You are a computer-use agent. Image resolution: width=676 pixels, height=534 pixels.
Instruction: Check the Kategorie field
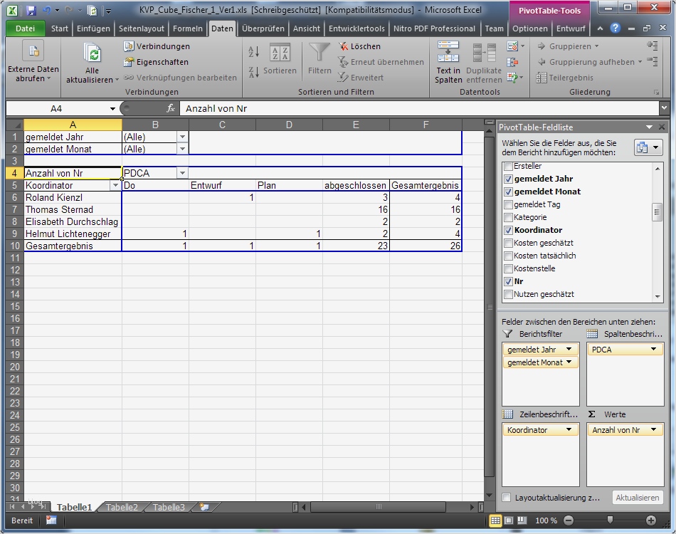pos(508,217)
